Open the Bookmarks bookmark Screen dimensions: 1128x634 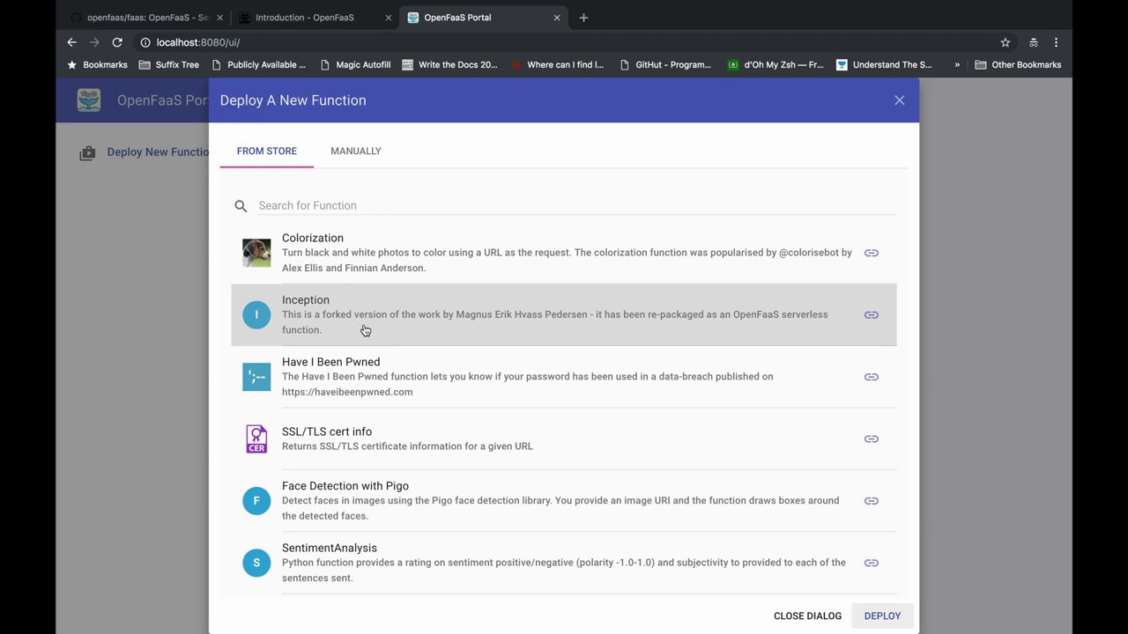coord(97,65)
